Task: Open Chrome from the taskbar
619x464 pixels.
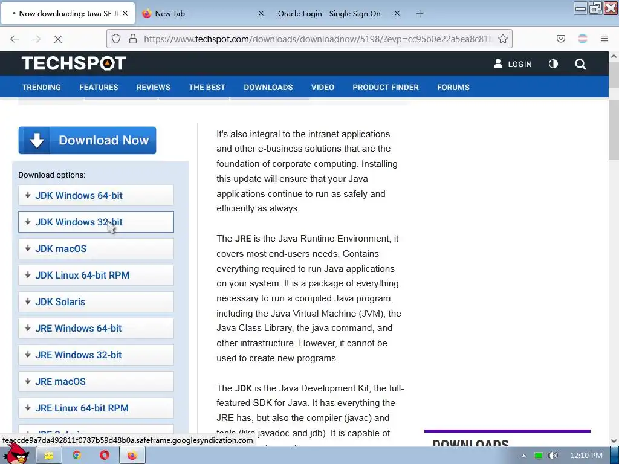Action: click(x=77, y=456)
